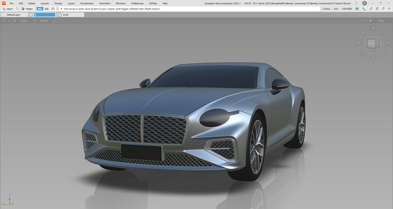Screen dimensions: 393x209
Task: Click the gear settings icon near the ViewCube
Action: pos(384,54)
